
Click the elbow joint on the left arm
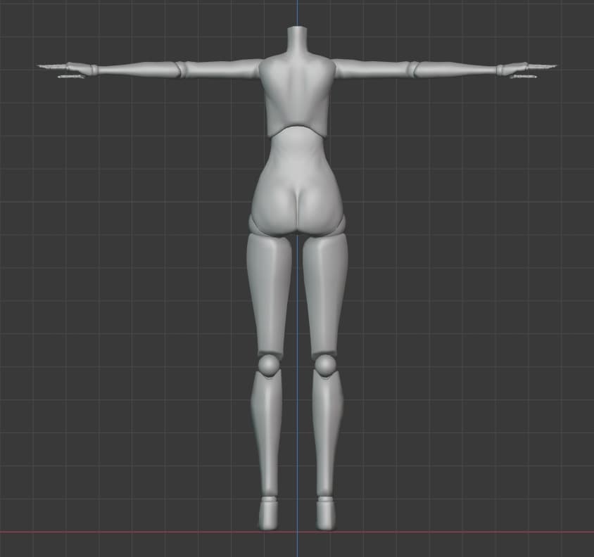pyautogui.click(x=180, y=69)
